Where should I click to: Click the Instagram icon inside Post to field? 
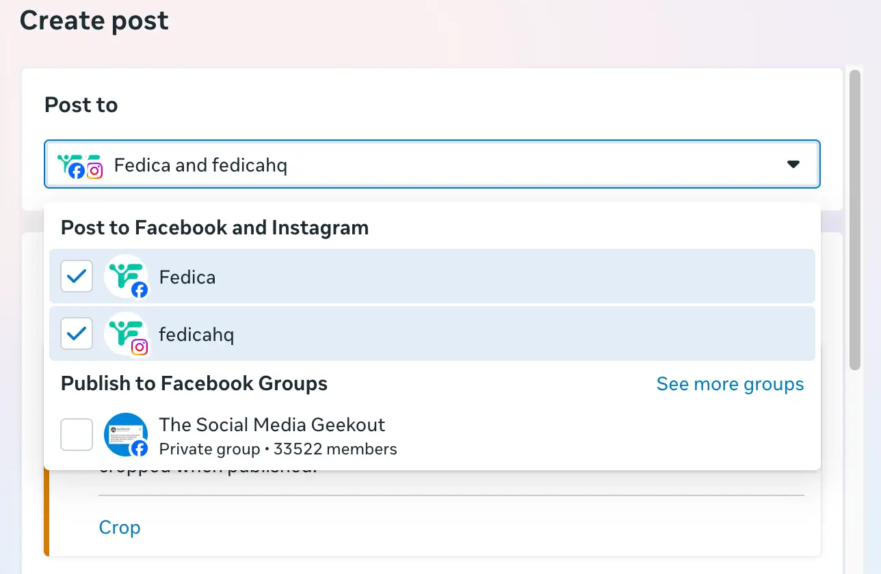95,171
